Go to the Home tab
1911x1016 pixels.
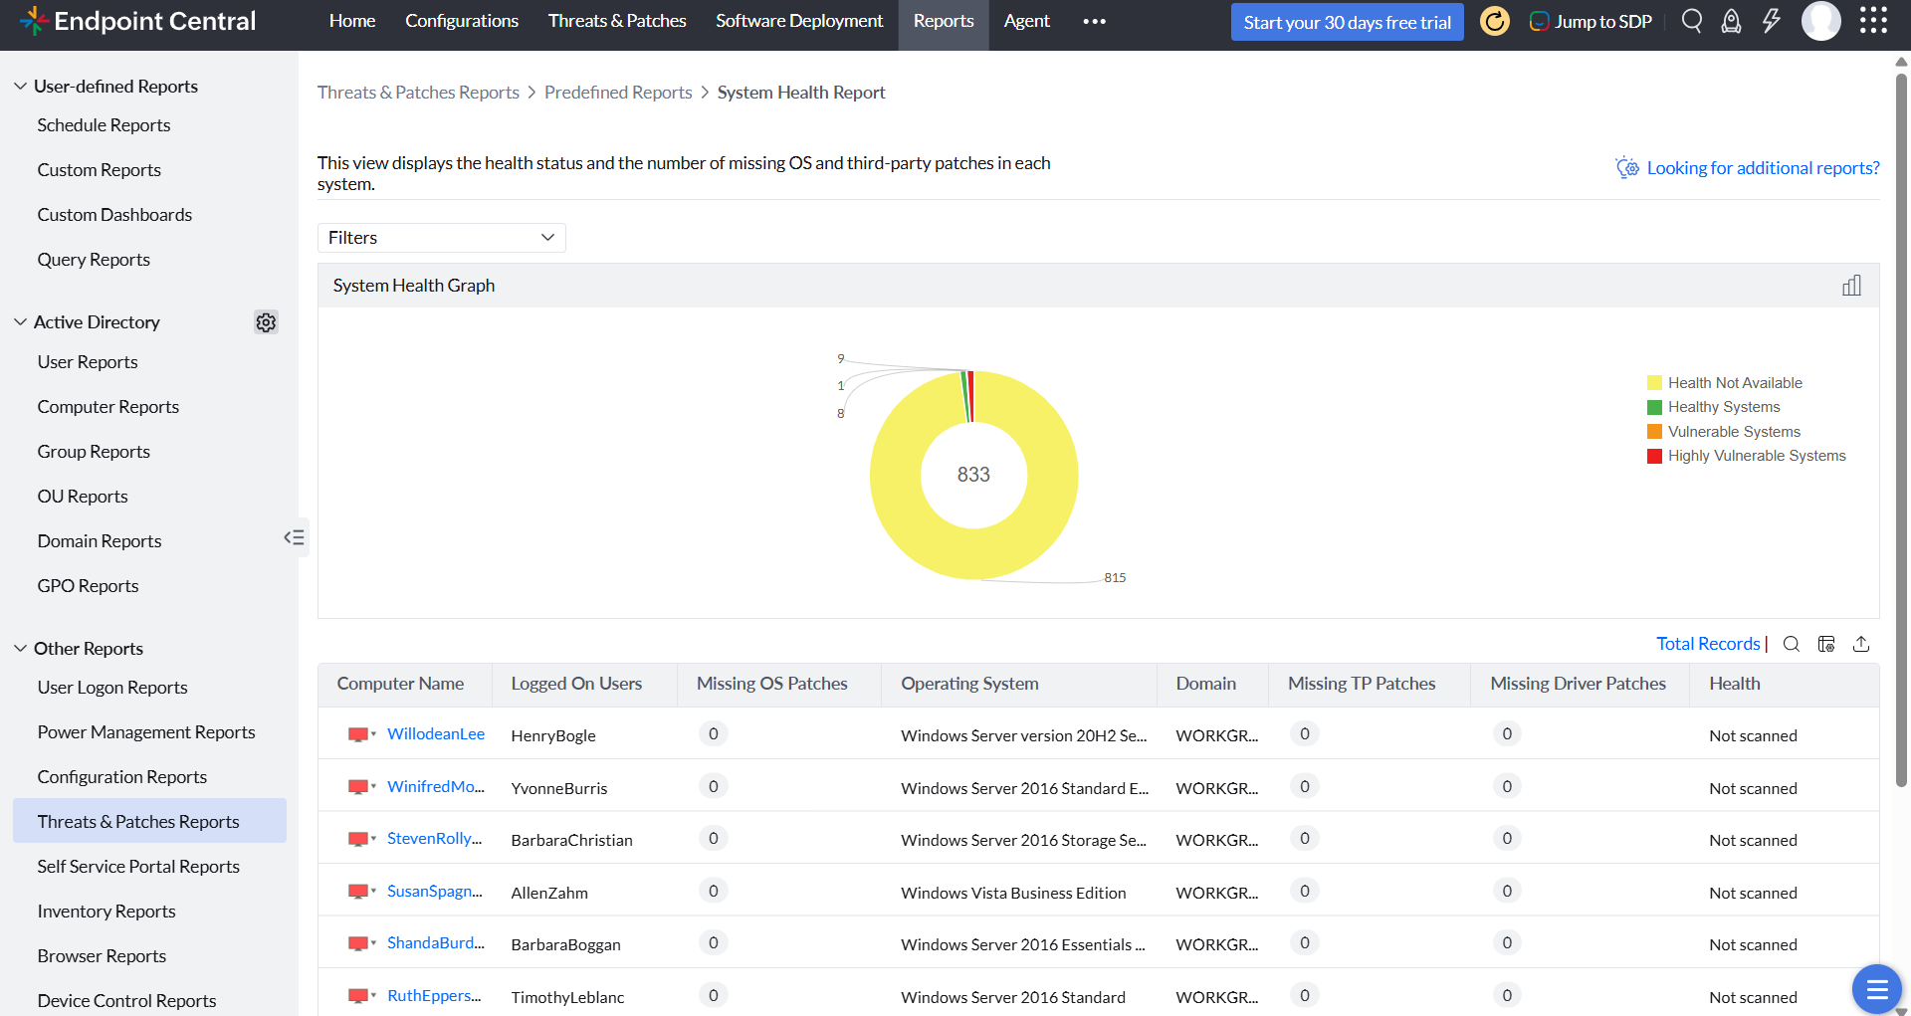(352, 21)
